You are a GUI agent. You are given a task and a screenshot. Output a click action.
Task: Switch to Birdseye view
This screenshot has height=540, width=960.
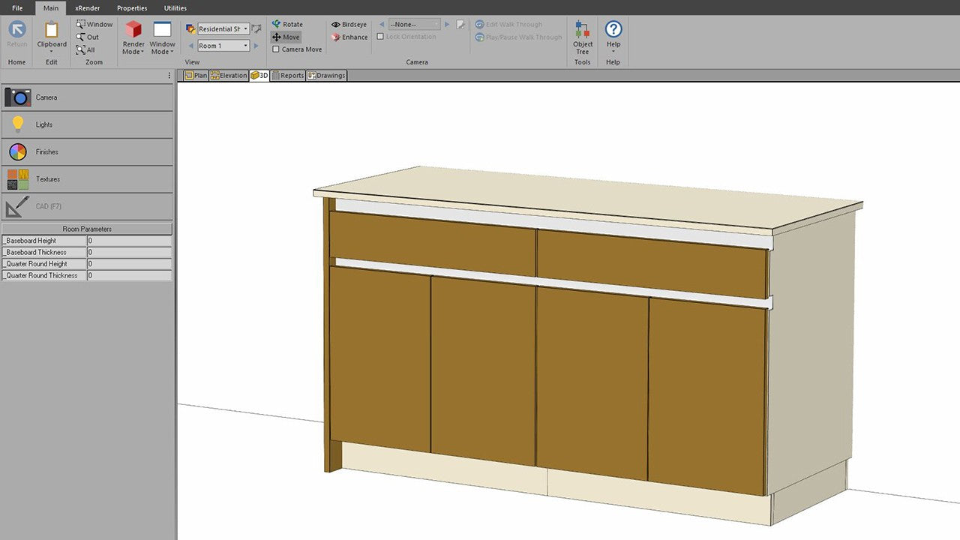[x=349, y=24]
